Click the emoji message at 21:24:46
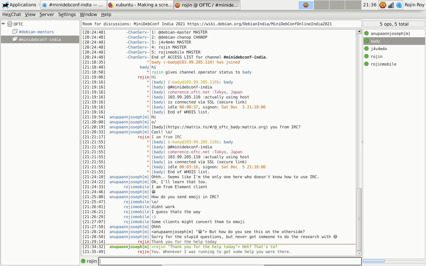Viewport: 426px width, 266px height. tap(153, 192)
